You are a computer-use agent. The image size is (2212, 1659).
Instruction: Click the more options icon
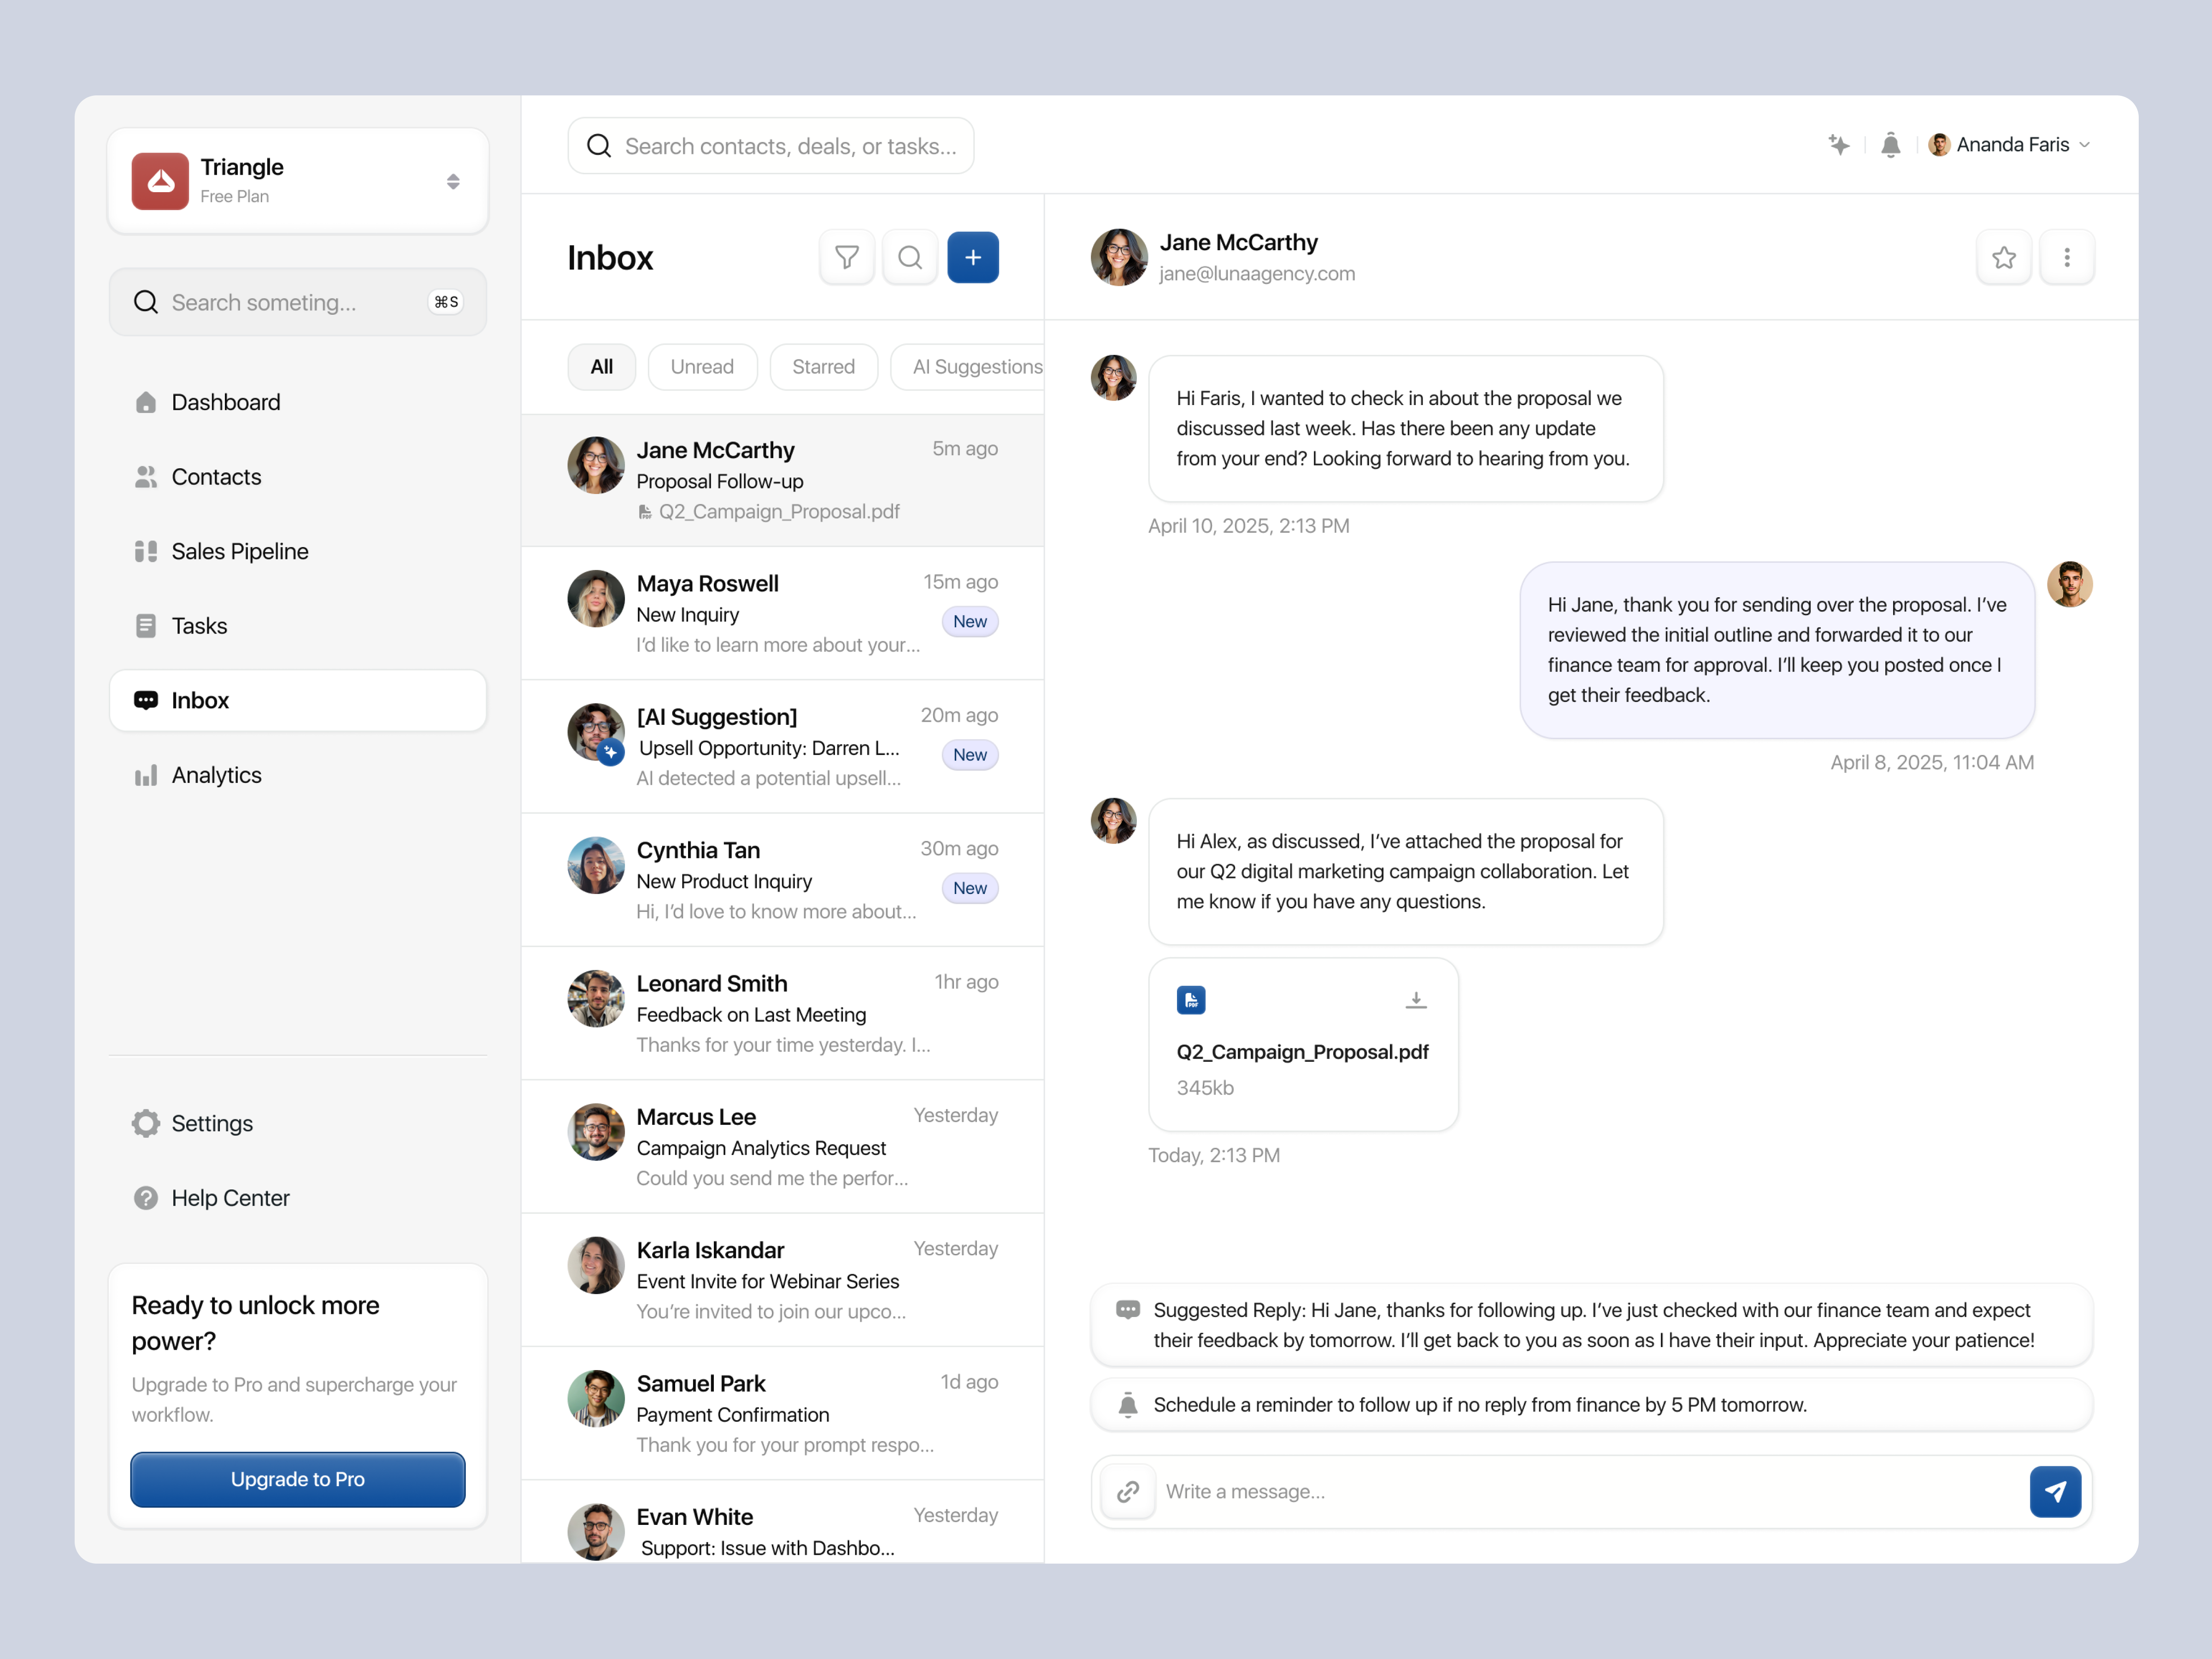2066,257
